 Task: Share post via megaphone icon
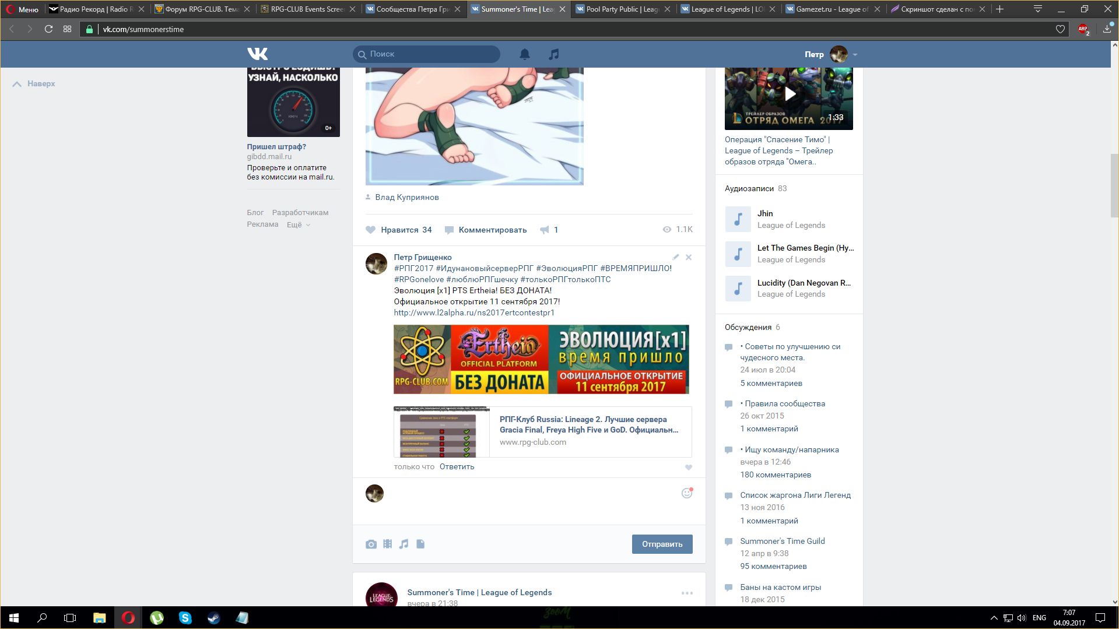(544, 230)
